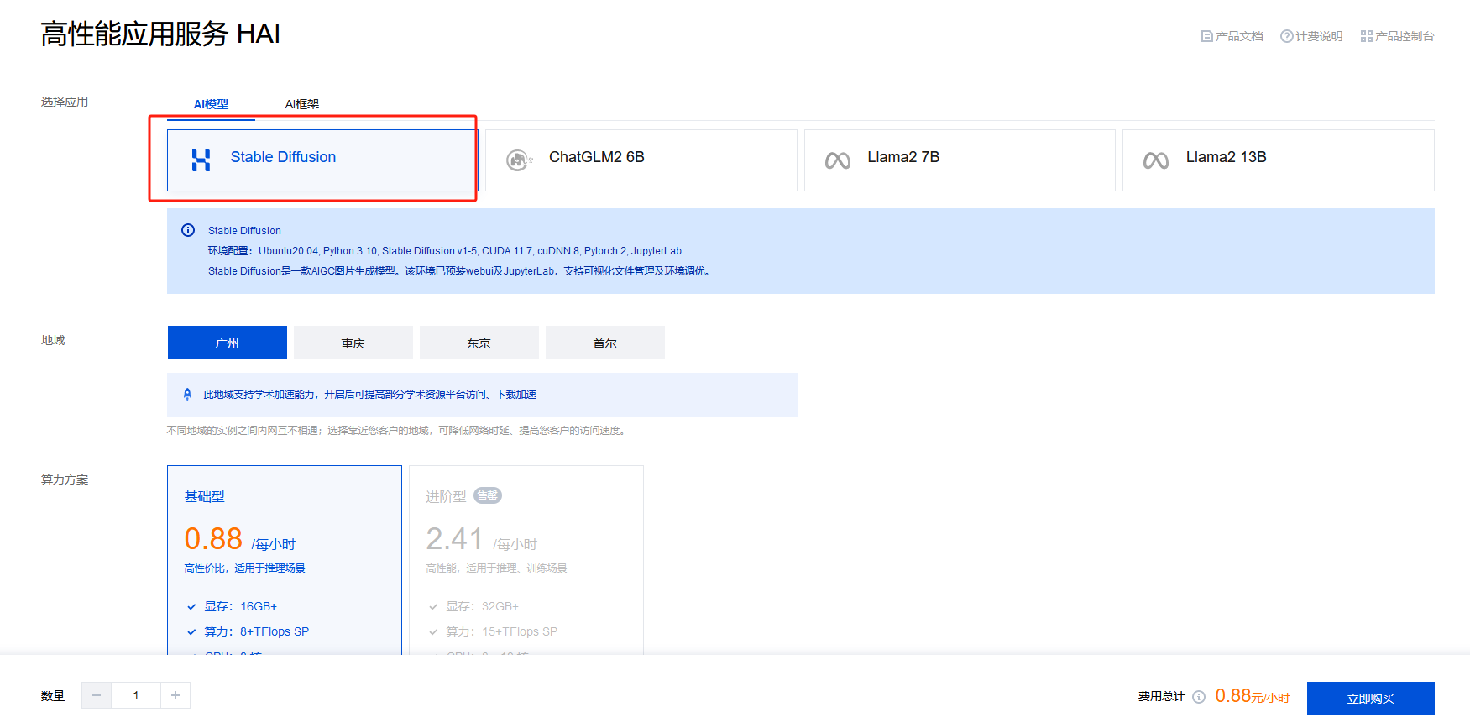Click the Llama2 13B Meta logo
This screenshot has height=723, width=1470.
click(x=1156, y=160)
